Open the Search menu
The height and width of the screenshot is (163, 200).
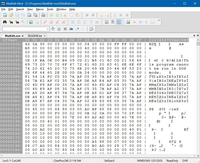[20, 9]
